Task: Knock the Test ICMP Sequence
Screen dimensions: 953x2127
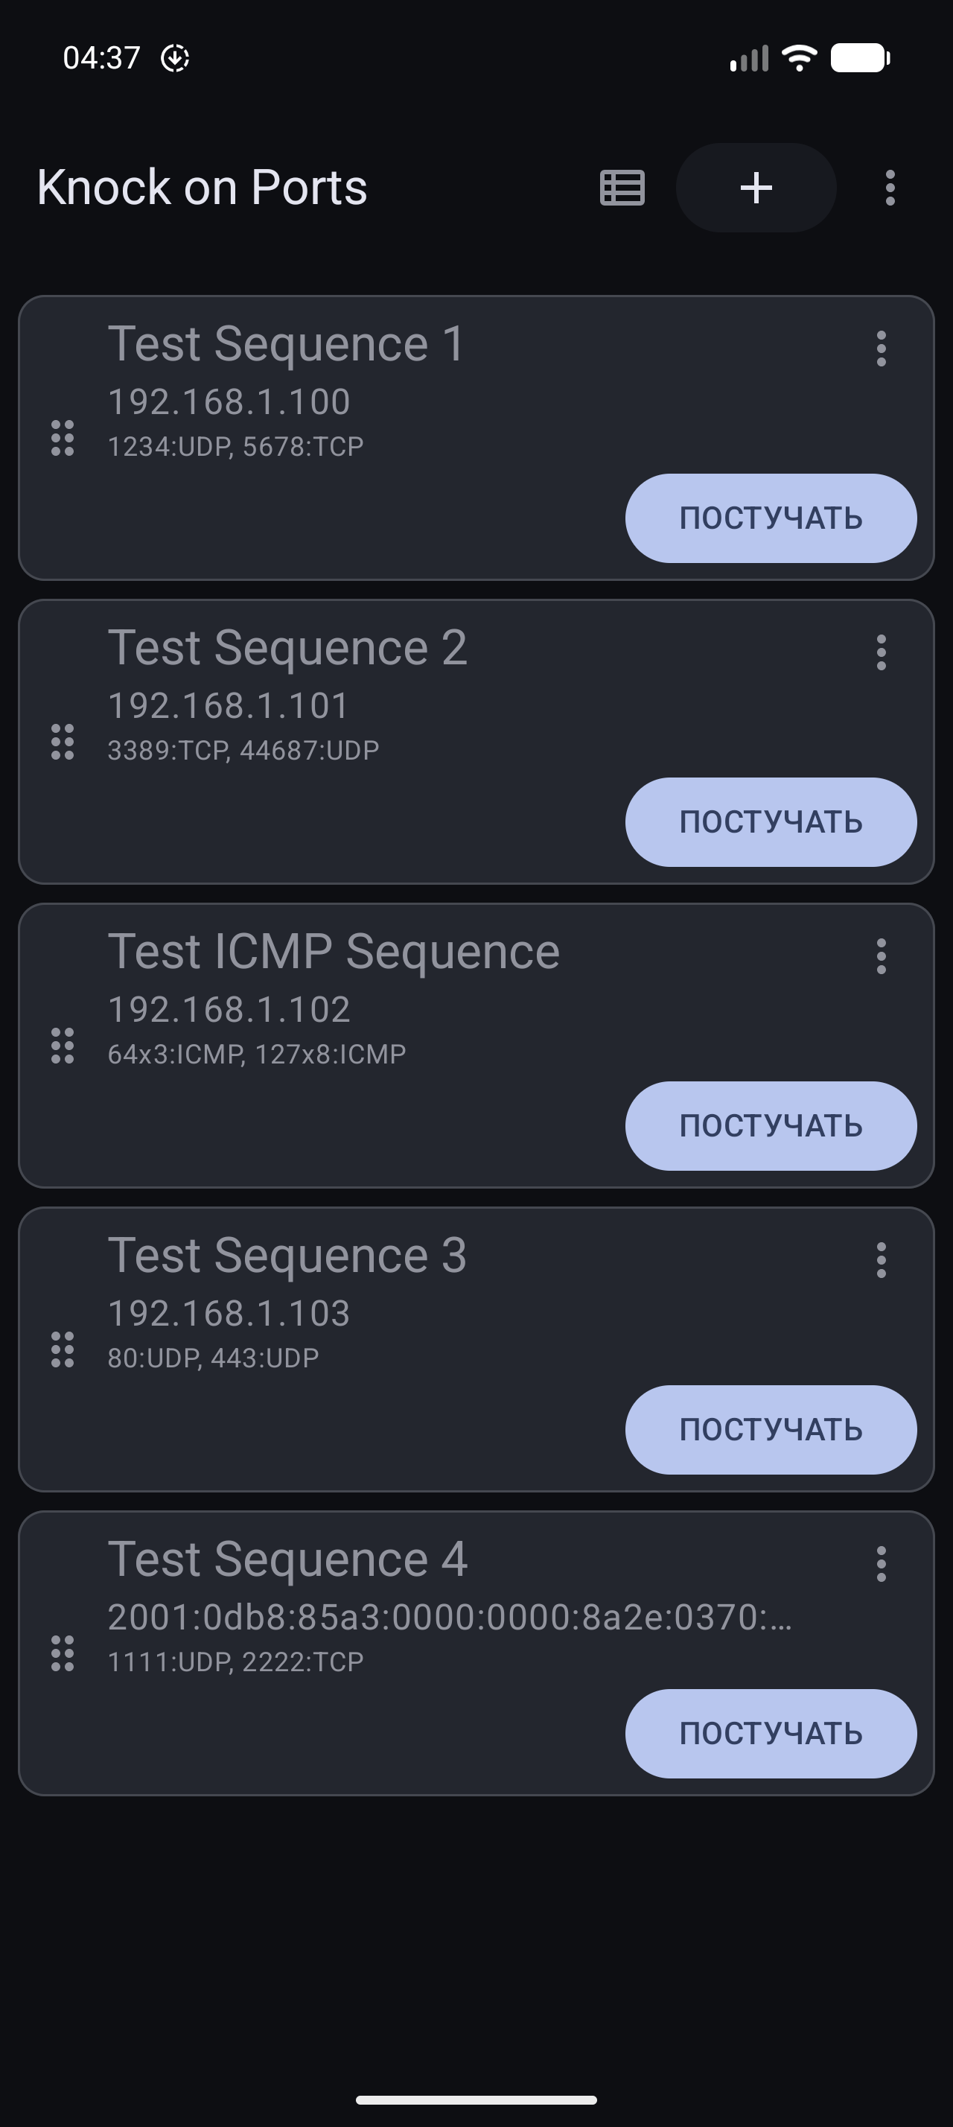Action: (771, 1125)
